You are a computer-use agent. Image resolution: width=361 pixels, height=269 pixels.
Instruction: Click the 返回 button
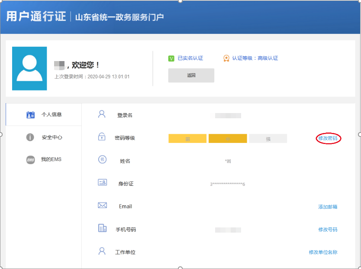coord(191,75)
